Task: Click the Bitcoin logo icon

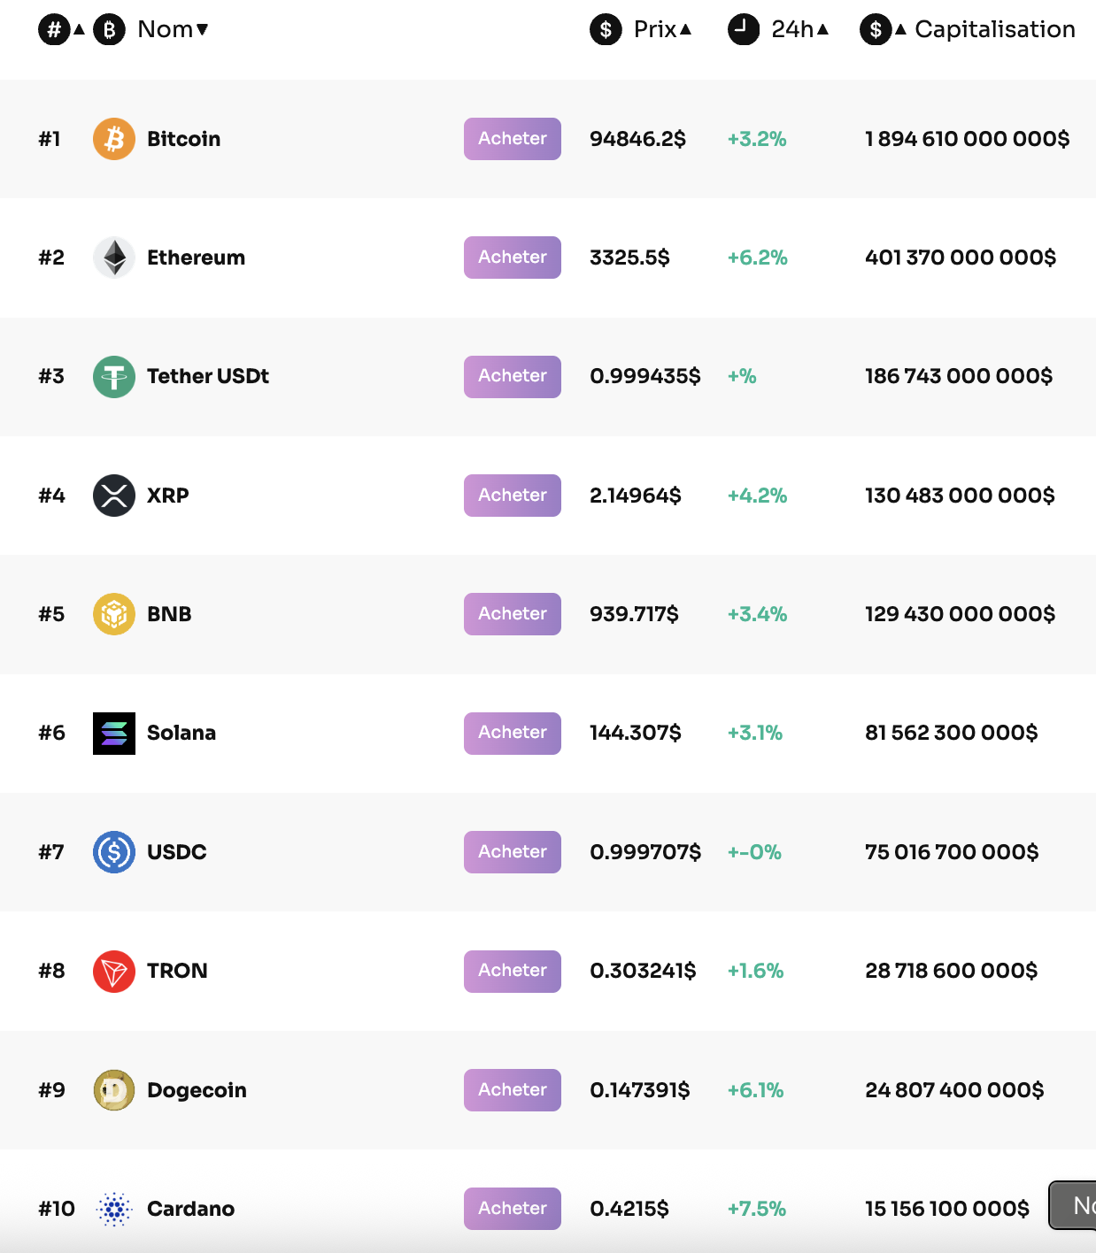Action: 113,138
